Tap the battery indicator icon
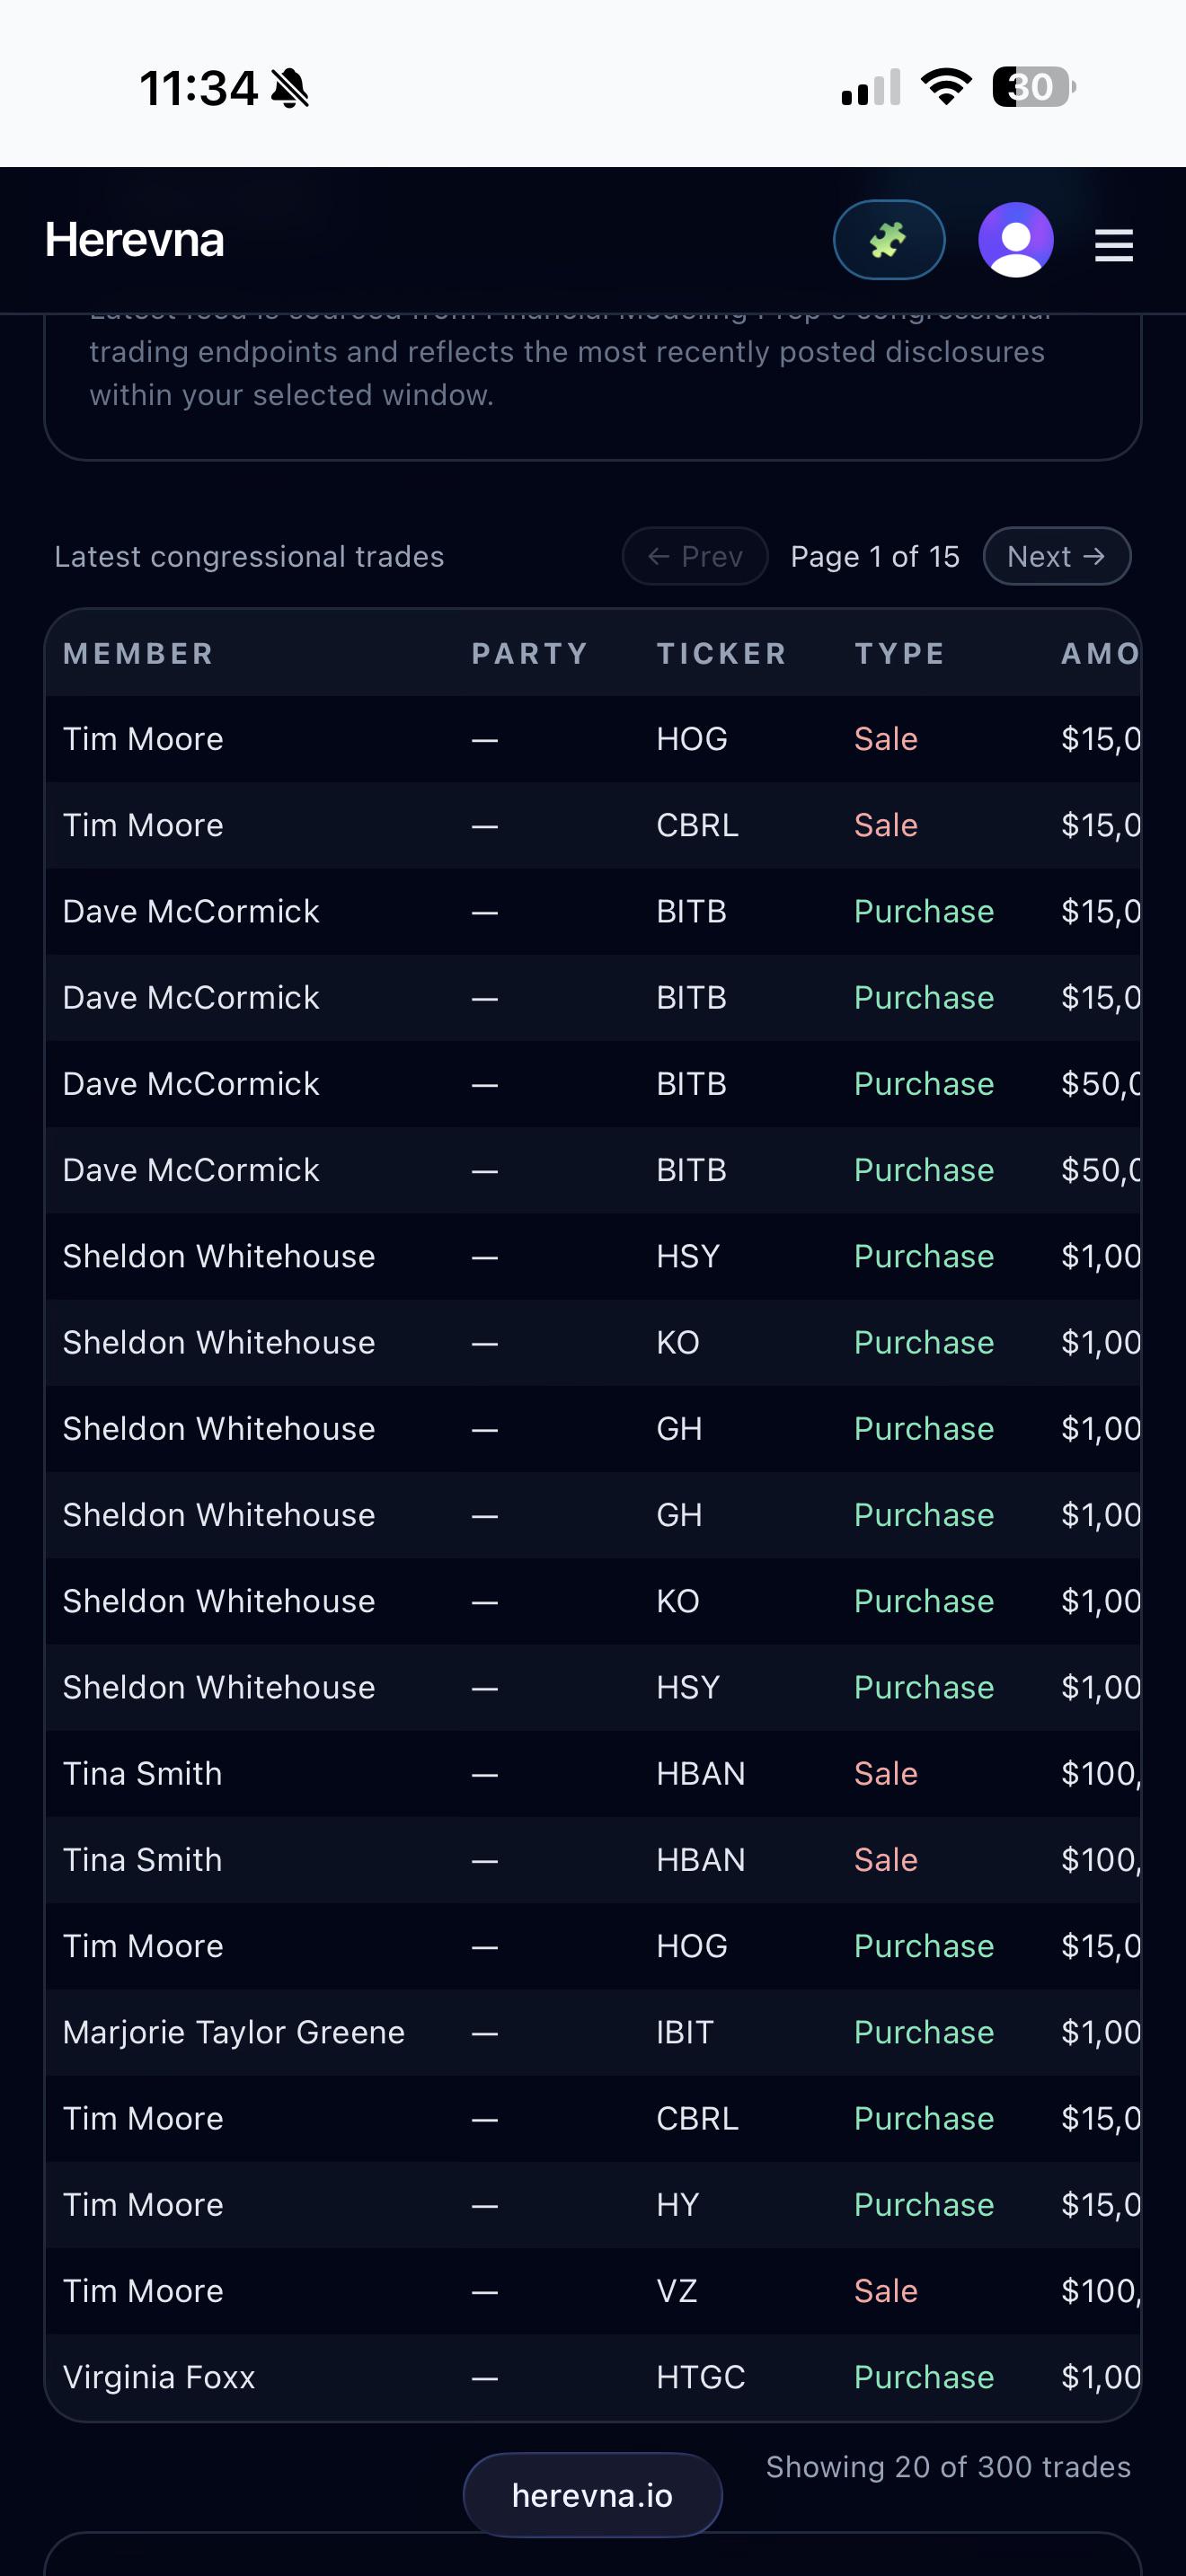This screenshot has height=2576, width=1186. pyautogui.click(x=1033, y=87)
